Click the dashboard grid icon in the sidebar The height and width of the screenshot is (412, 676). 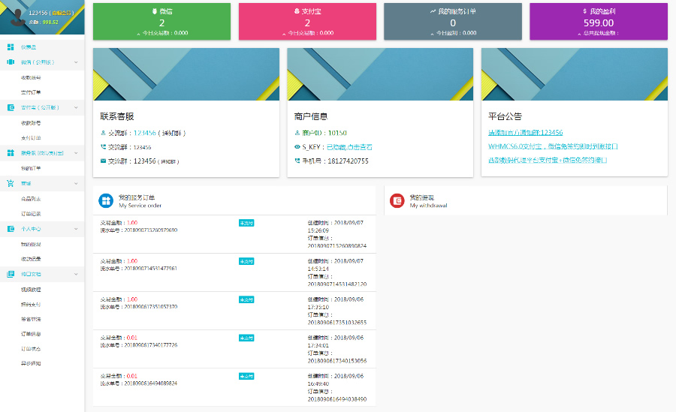coord(11,47)
